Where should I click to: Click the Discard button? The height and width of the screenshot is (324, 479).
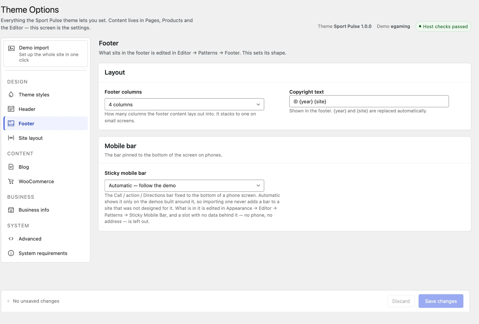pyautogui.click(x=401, y=301)
